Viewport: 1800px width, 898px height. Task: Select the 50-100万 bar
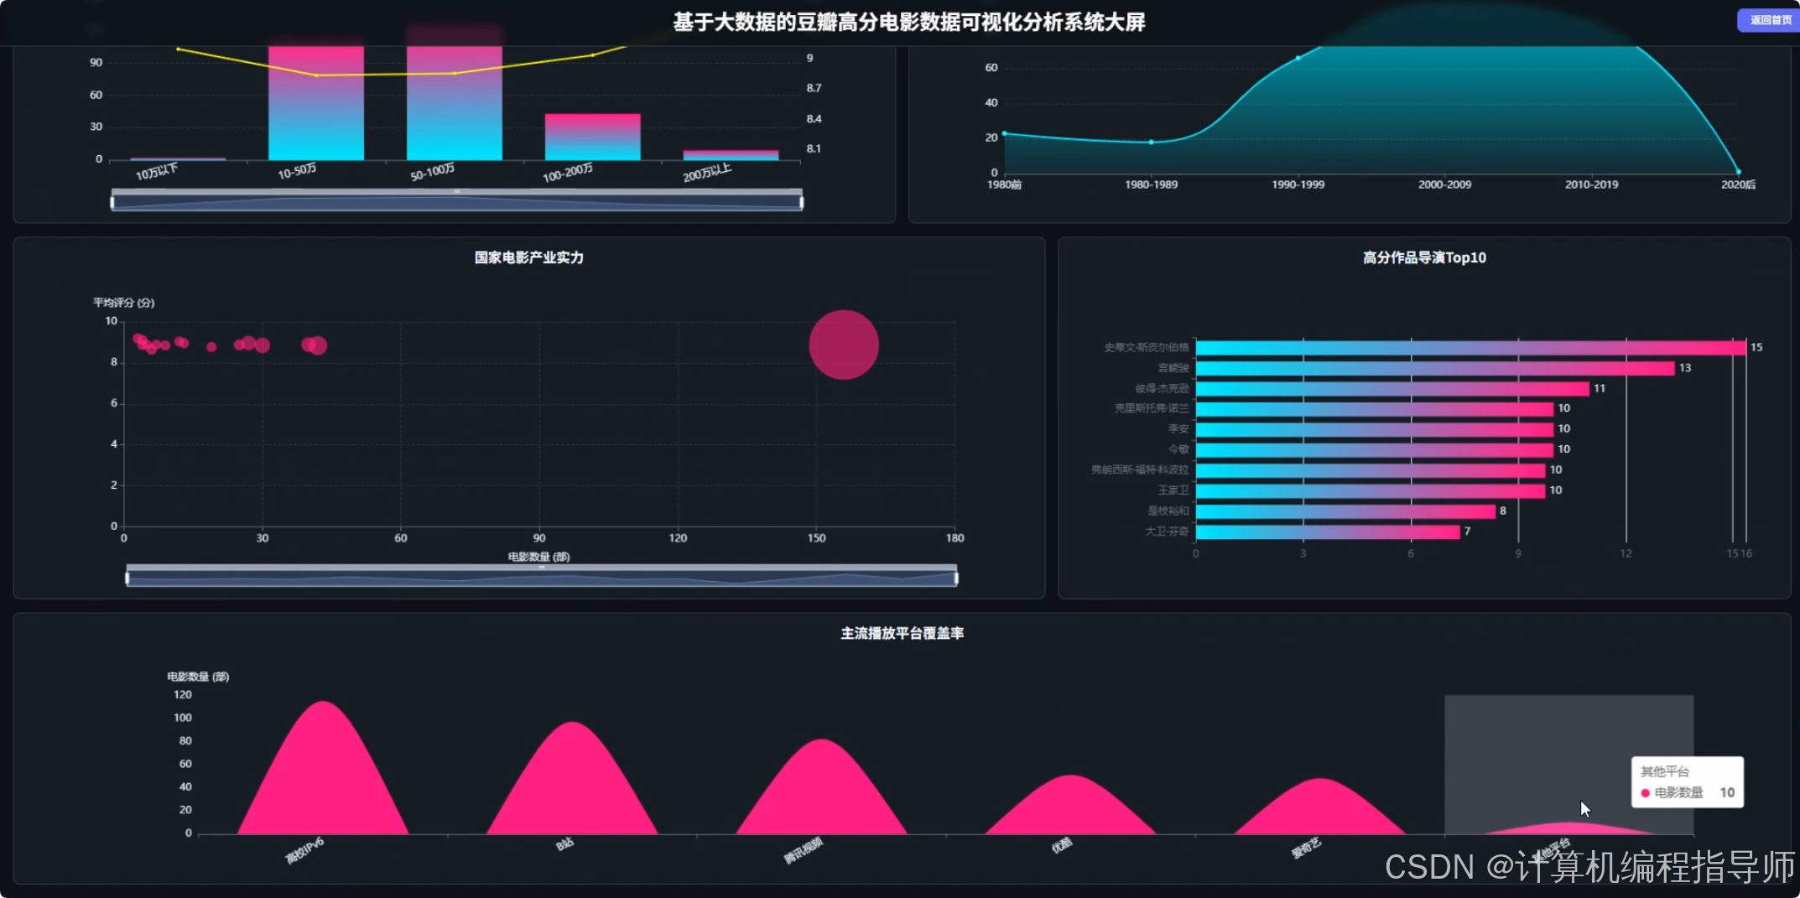[x=455, y=102]
